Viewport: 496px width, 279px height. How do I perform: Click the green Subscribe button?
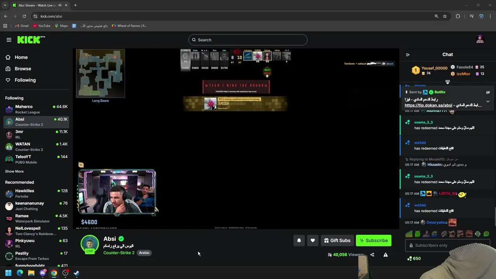pos(374,240)
